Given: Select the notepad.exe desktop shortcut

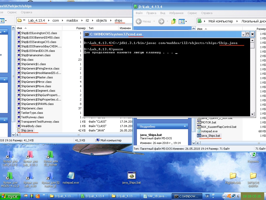Looking at the screenshot, I should [70, 176].
